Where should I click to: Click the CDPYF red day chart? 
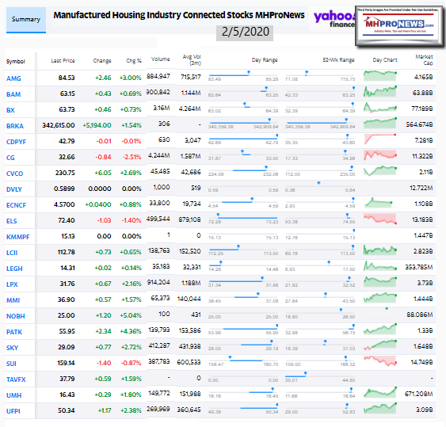pos(379,139)
